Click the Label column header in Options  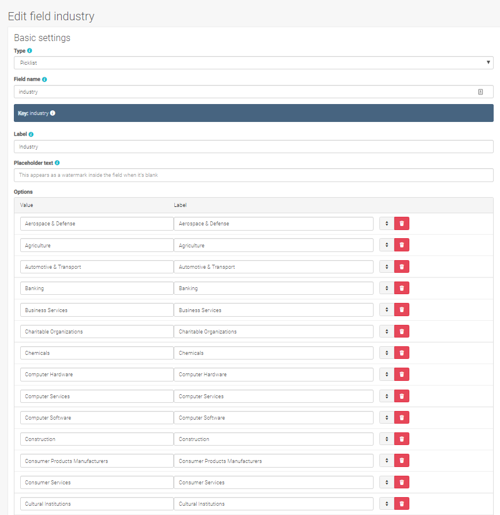tap(180, 205)
